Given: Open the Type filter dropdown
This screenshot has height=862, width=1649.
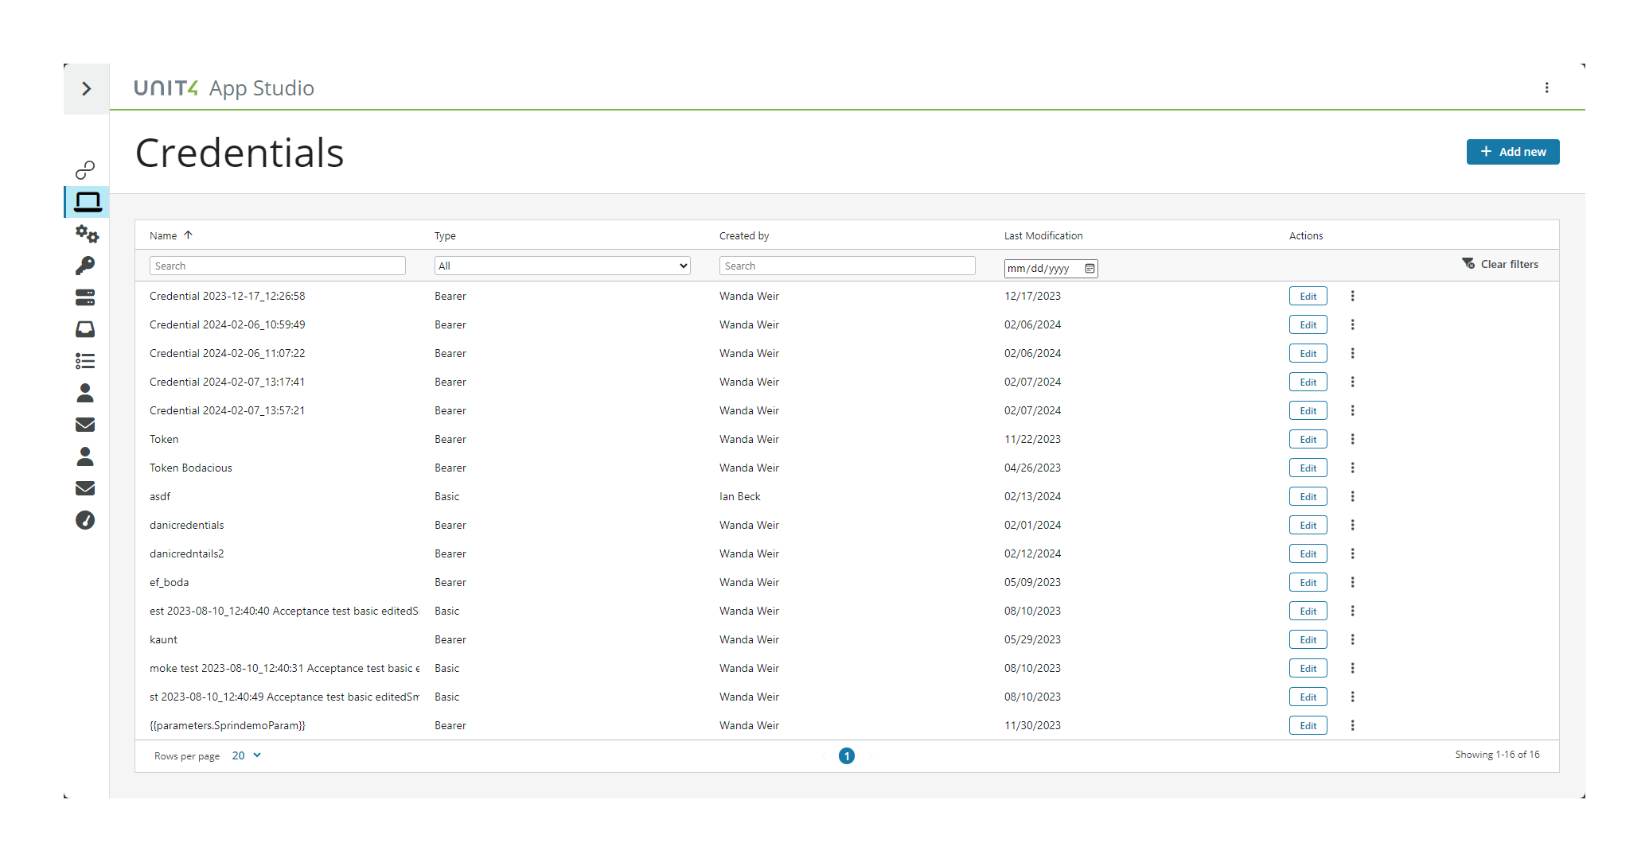Looking at the screenshot, I should 562,266.
